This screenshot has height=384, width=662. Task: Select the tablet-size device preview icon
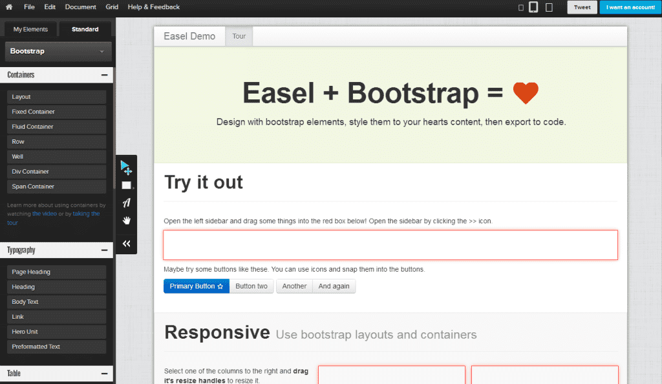[x=533, y=7]
